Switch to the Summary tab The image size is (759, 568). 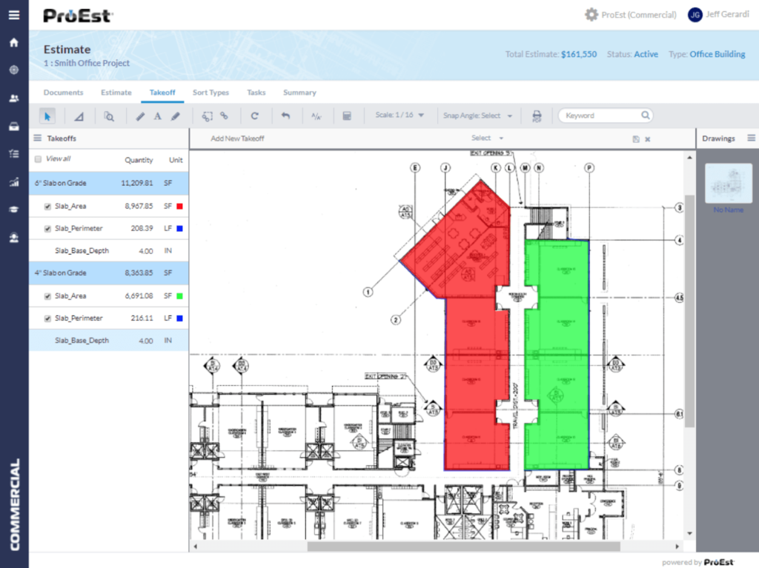pos(299,92)
